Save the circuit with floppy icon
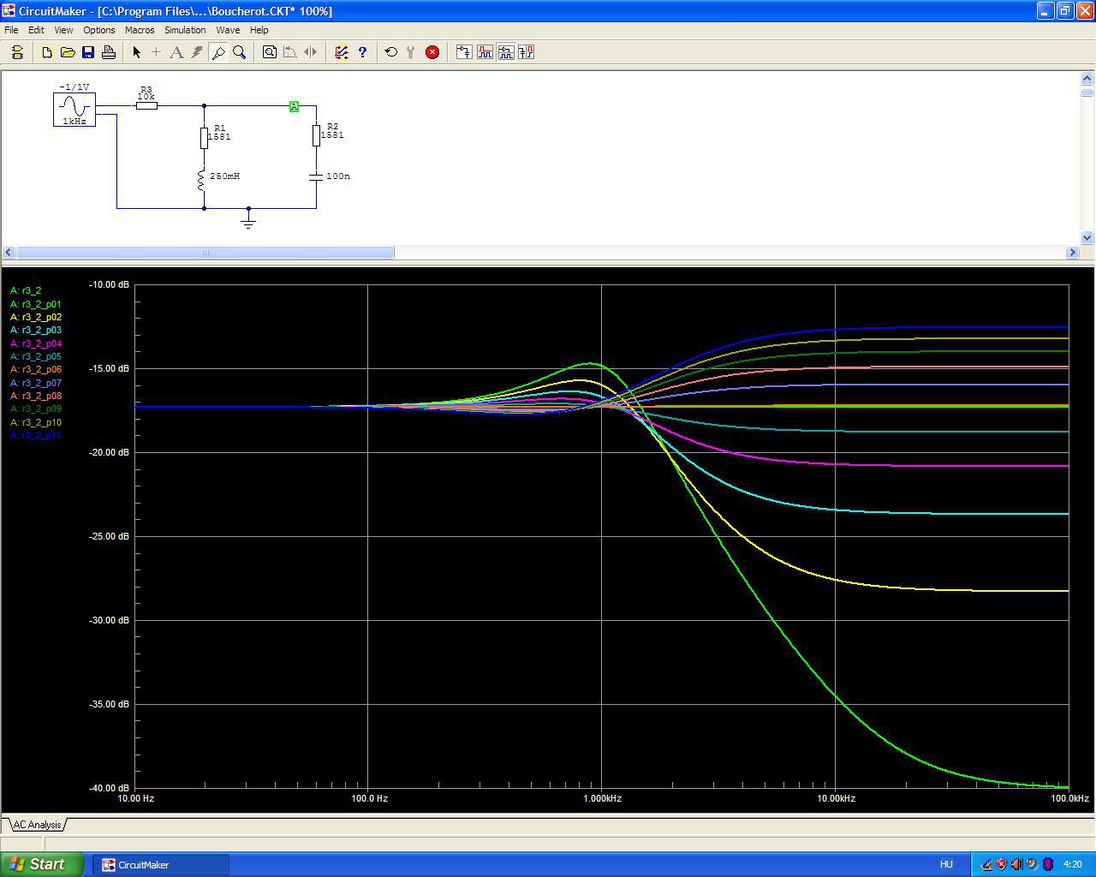 [87, 52]
